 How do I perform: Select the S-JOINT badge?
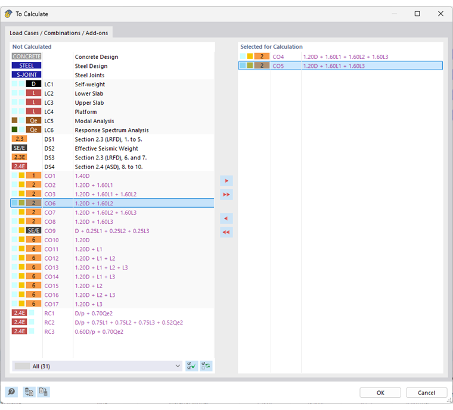point(27,75)
